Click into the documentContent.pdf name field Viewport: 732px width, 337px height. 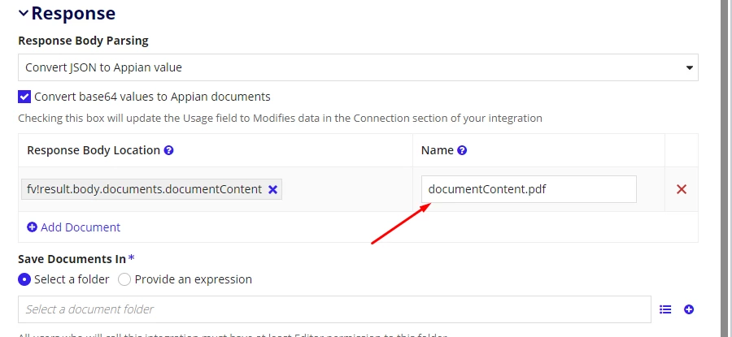point(529,189)
